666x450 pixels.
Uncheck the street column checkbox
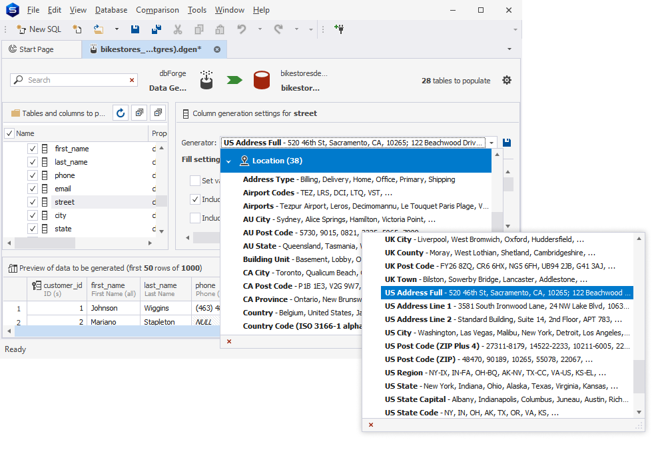[32, 201]
